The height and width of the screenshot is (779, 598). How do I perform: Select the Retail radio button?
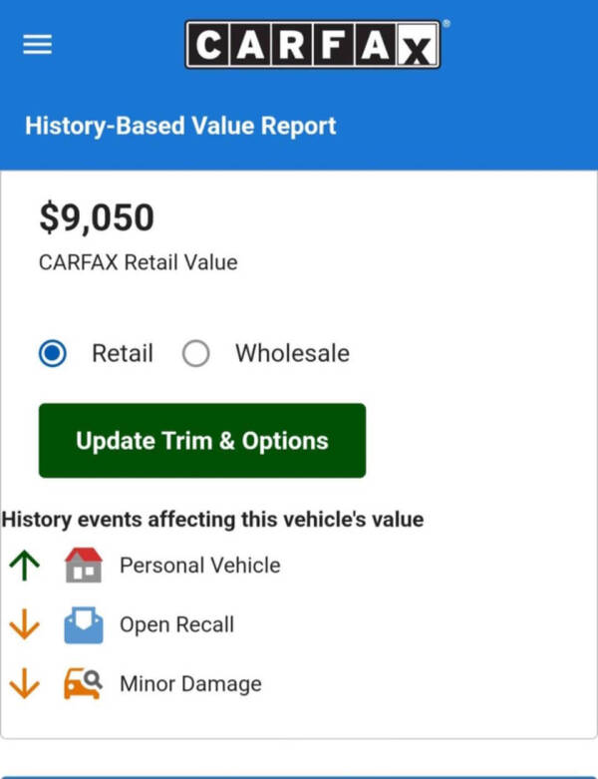(x=53, y=354)
